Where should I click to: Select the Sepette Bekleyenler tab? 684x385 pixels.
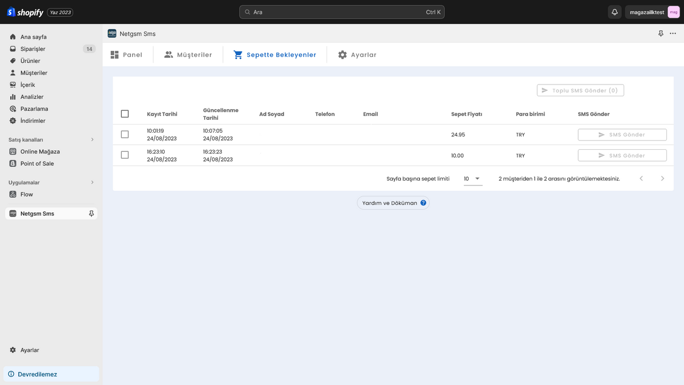(275, 55)
